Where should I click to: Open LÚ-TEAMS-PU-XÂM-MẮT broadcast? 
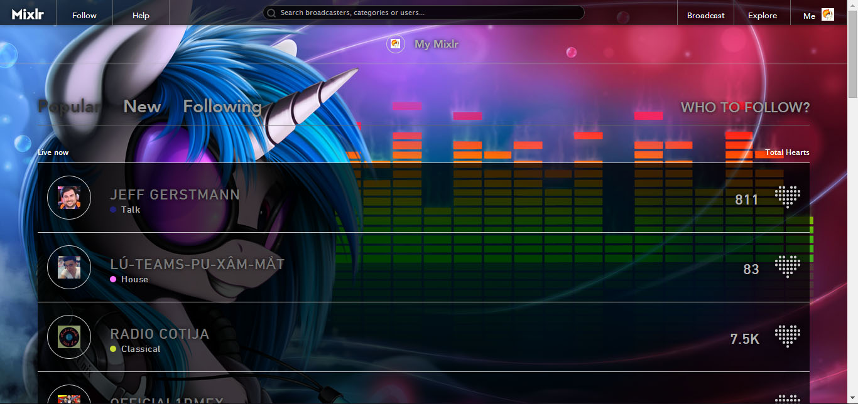(x=197, y=263)
